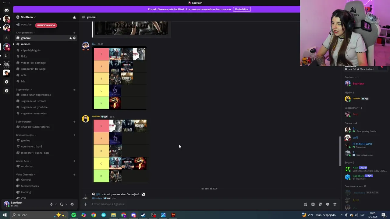Open File Explorer from the taskbar

point(113,215)
